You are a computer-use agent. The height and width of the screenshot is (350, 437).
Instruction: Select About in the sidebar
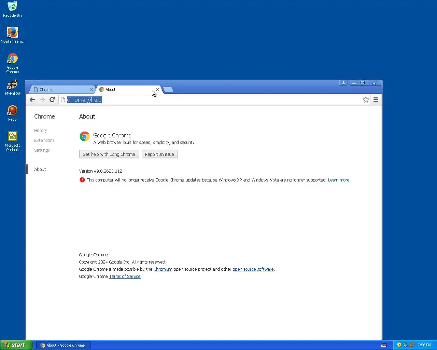tap(40, 170)
